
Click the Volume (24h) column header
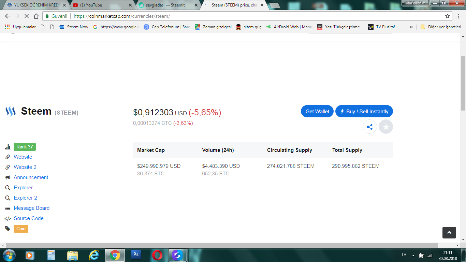[218, 150]
